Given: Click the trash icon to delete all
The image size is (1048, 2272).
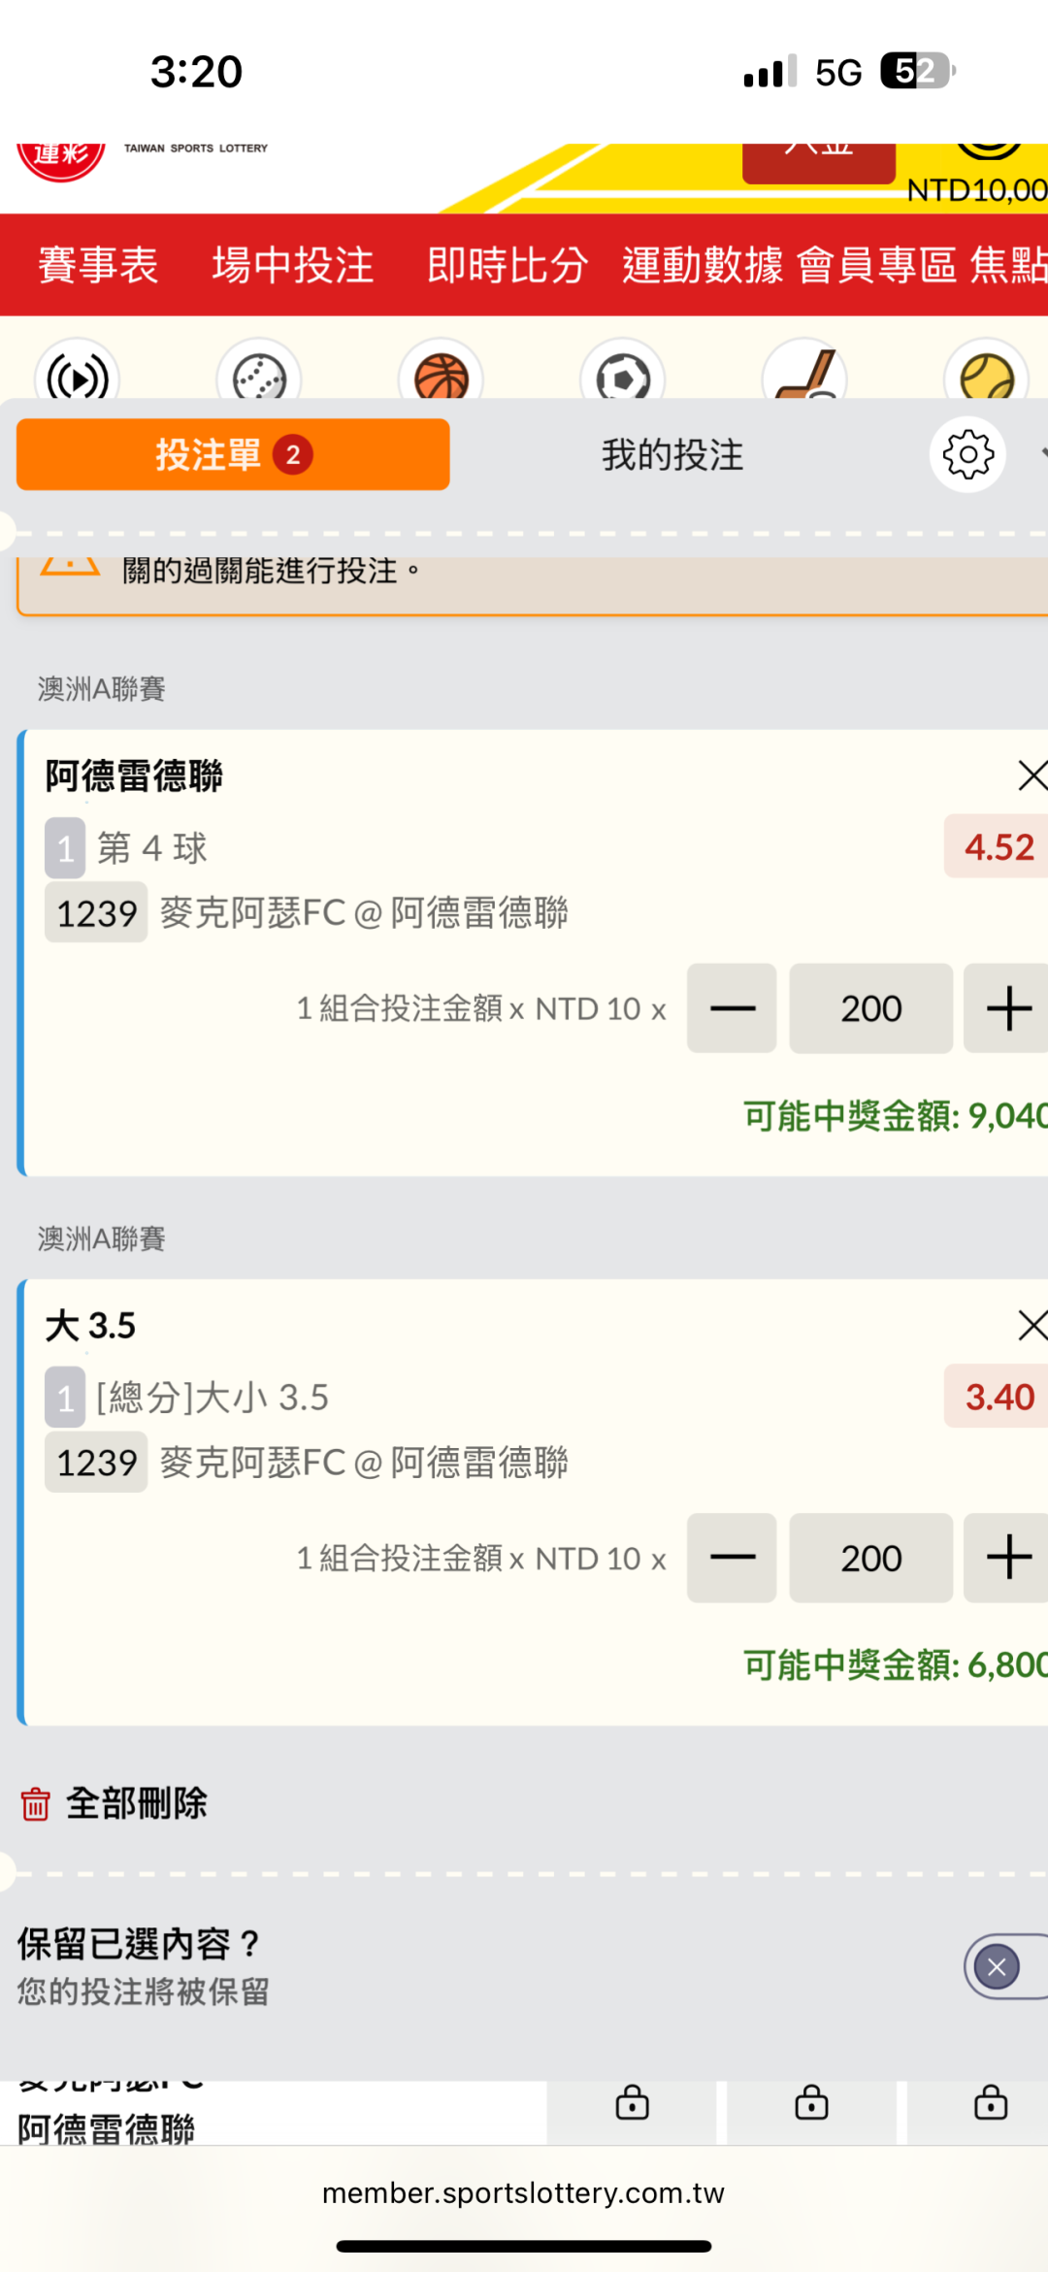Looking at the screenshot, I should click(x=36, y=1804).
